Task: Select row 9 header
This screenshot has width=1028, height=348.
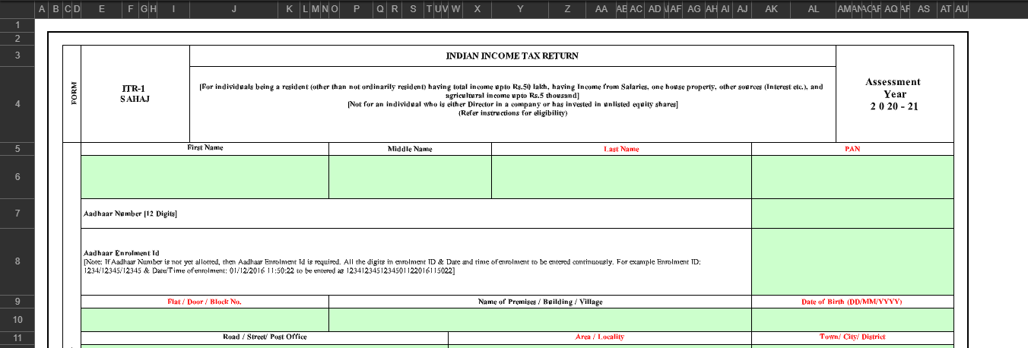Action: (17, 302)
